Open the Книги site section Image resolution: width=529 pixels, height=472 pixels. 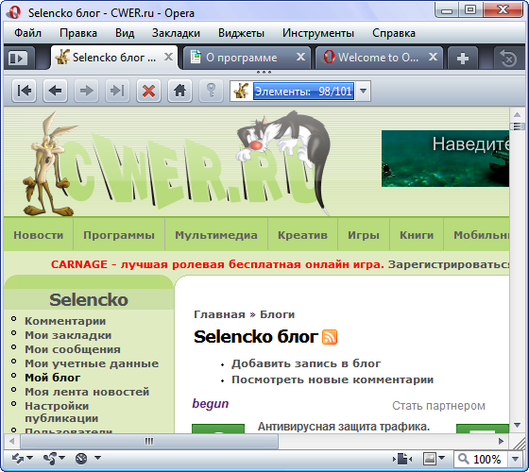[x=417, y=235]
